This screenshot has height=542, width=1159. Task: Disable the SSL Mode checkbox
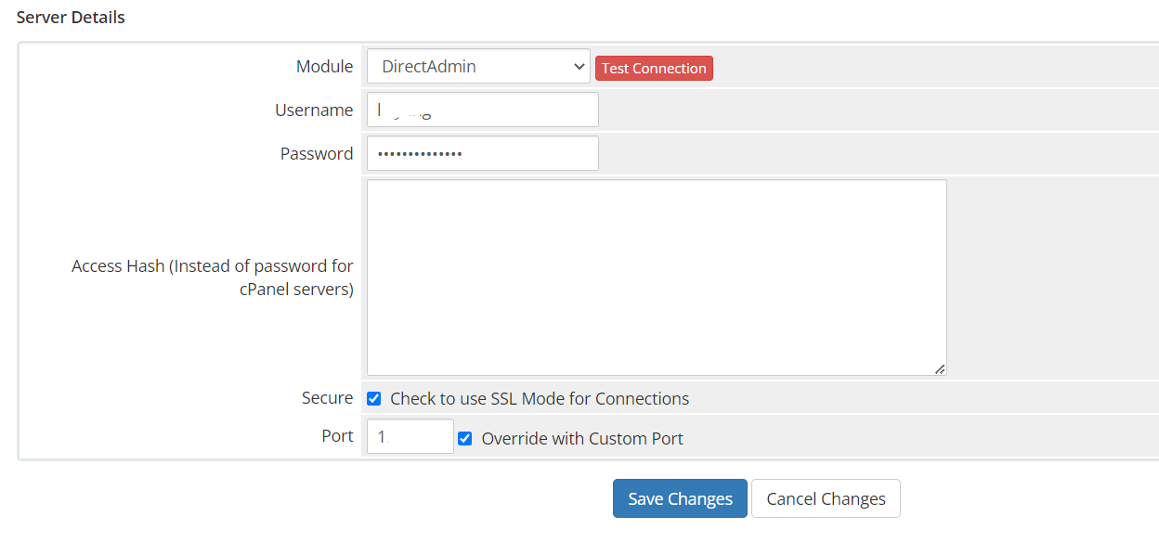click(374, 399)
